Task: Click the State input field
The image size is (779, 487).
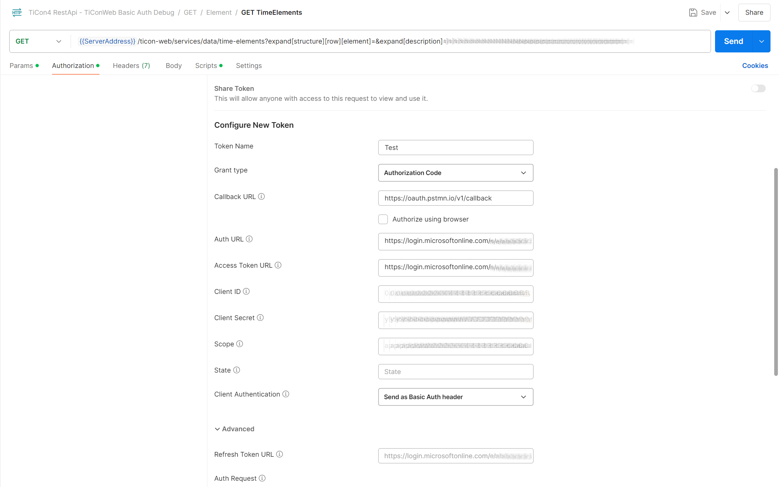Action: pos(455,371)
